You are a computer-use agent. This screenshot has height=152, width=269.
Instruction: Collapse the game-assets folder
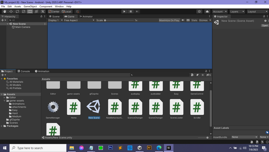point(5,101)
